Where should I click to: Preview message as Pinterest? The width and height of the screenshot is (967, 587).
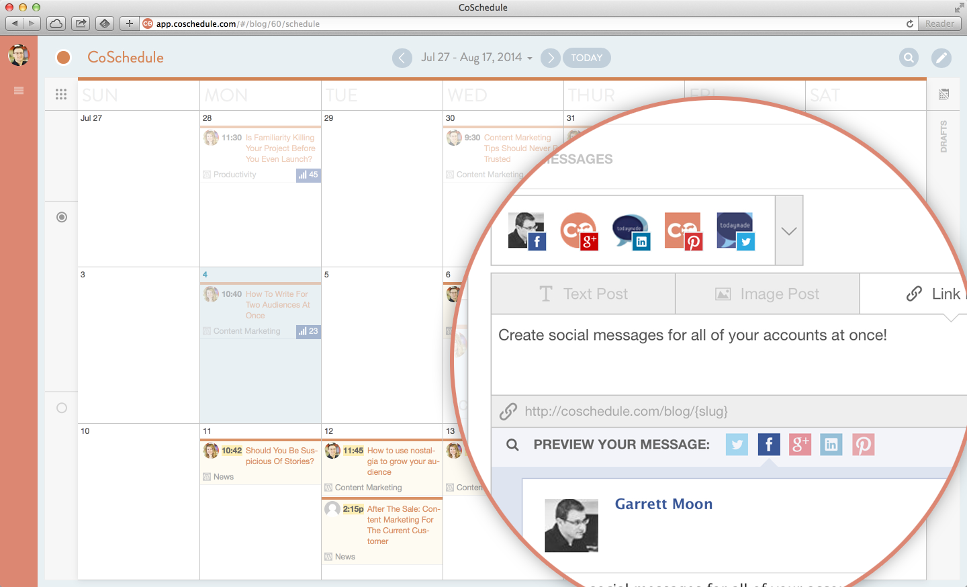864,445
